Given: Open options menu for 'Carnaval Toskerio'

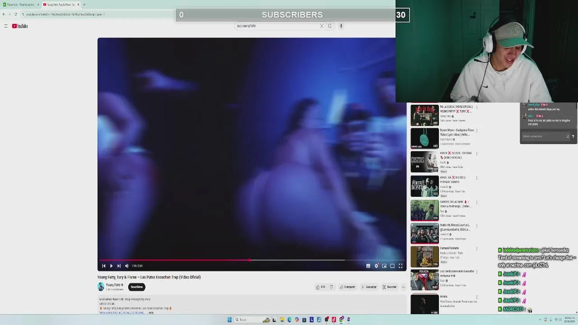Looking at the screenshot, I should click(x=477, y=248).
